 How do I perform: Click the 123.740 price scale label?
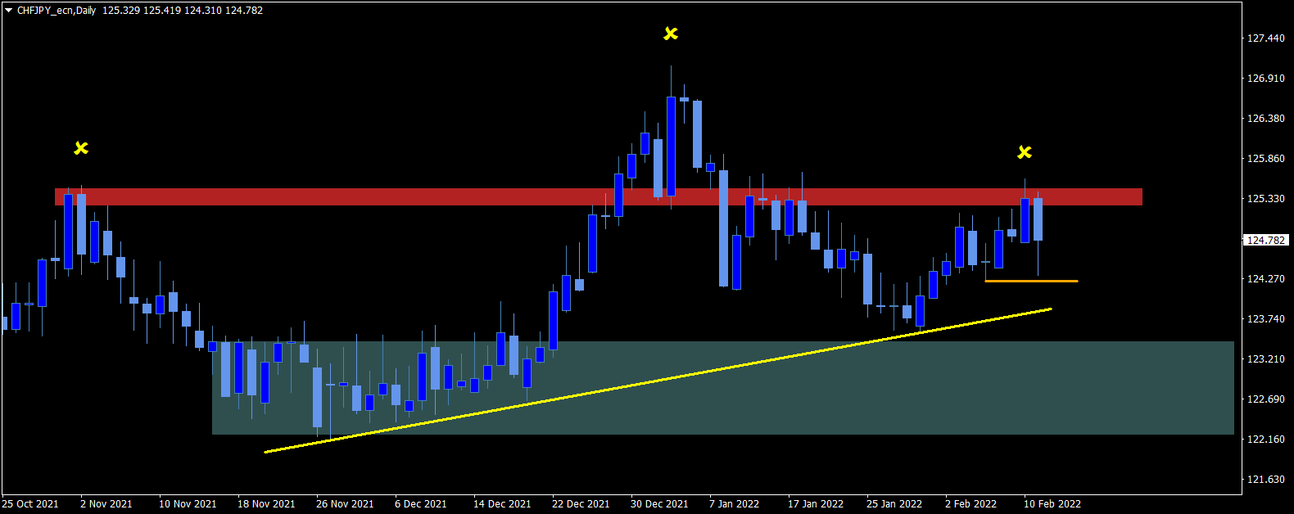[1266, 319]
